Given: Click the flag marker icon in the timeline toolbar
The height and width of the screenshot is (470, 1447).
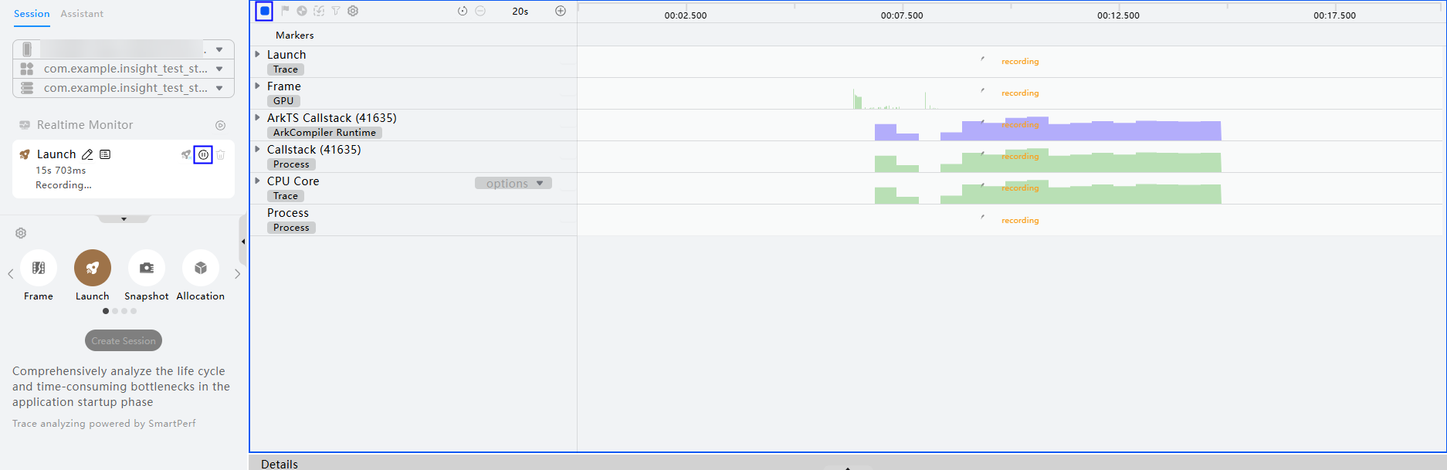Looking at the screenshot, I should 285,11.
